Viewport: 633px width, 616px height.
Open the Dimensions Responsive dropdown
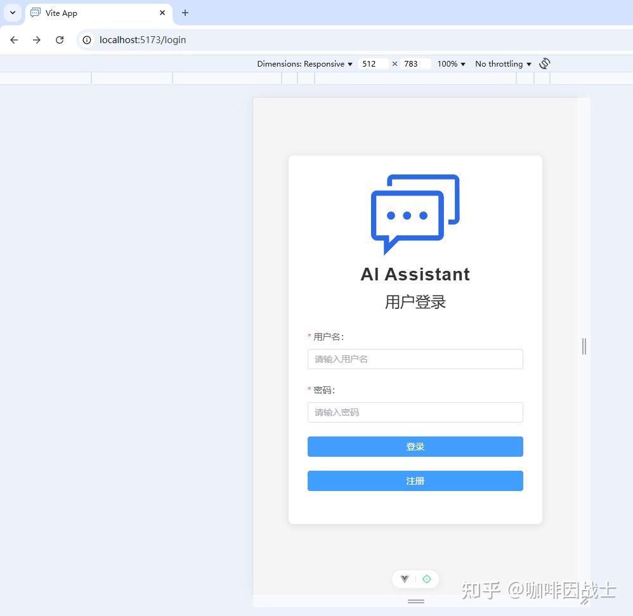click(x=304, y=63)
